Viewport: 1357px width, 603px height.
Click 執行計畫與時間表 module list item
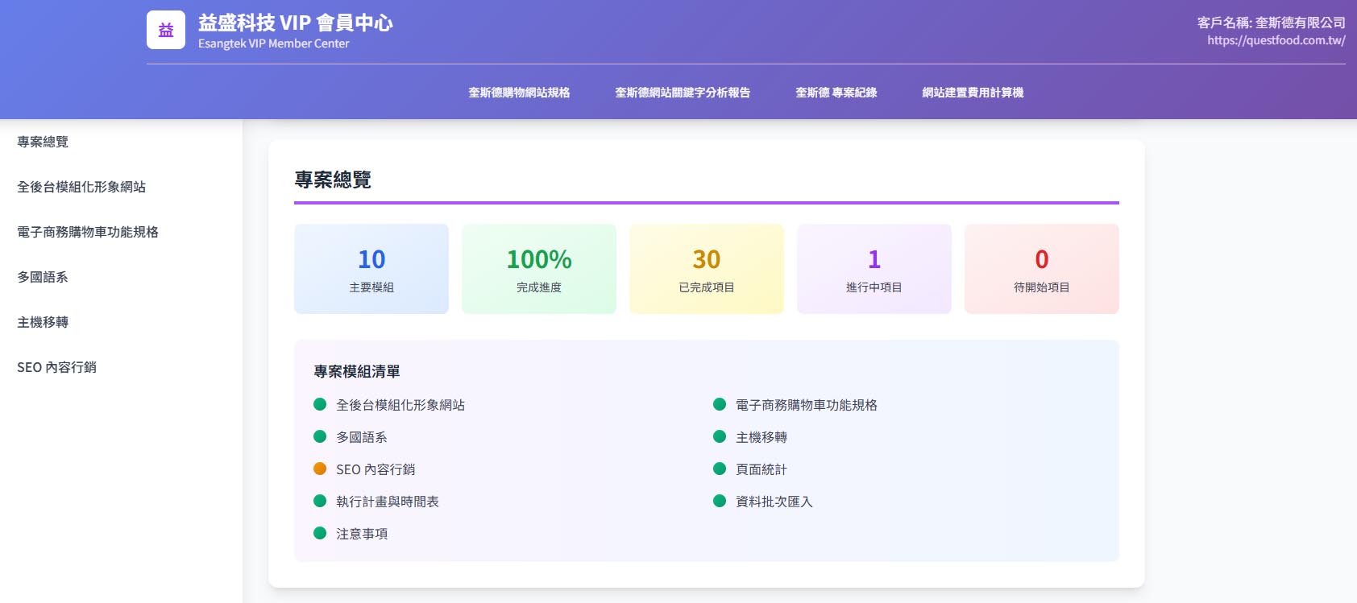click(388, 502)
